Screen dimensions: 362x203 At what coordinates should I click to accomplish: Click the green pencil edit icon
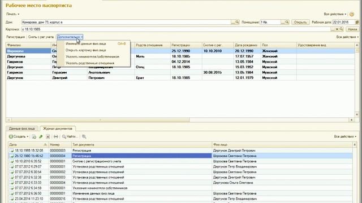tap(41, 136)
